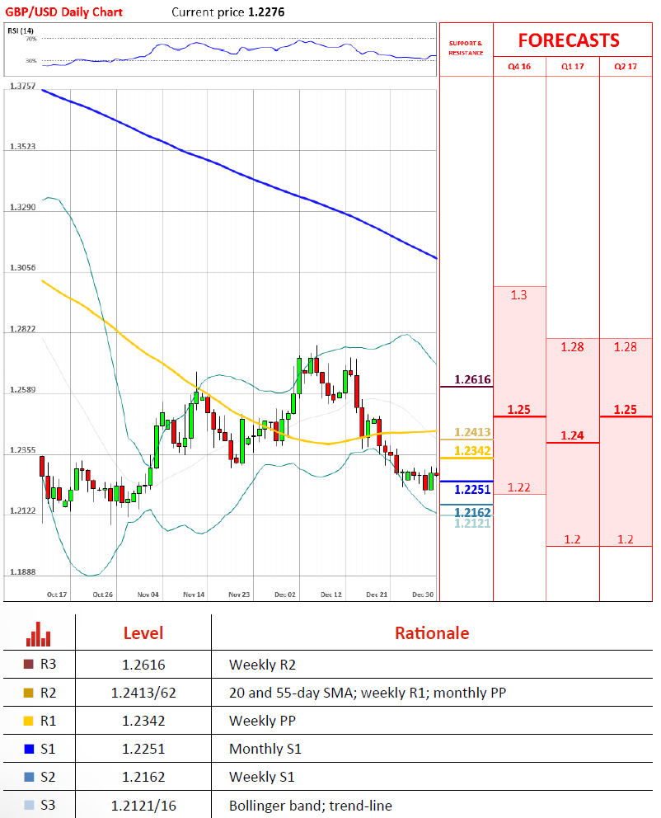Click '20 and 55-day SMA; weekly R1; monthly PP'
This screenshot has width=661, height=818.
(x=368, y=693)
